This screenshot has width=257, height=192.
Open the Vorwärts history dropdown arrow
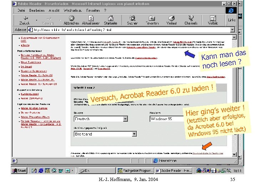tap(60, 20)
